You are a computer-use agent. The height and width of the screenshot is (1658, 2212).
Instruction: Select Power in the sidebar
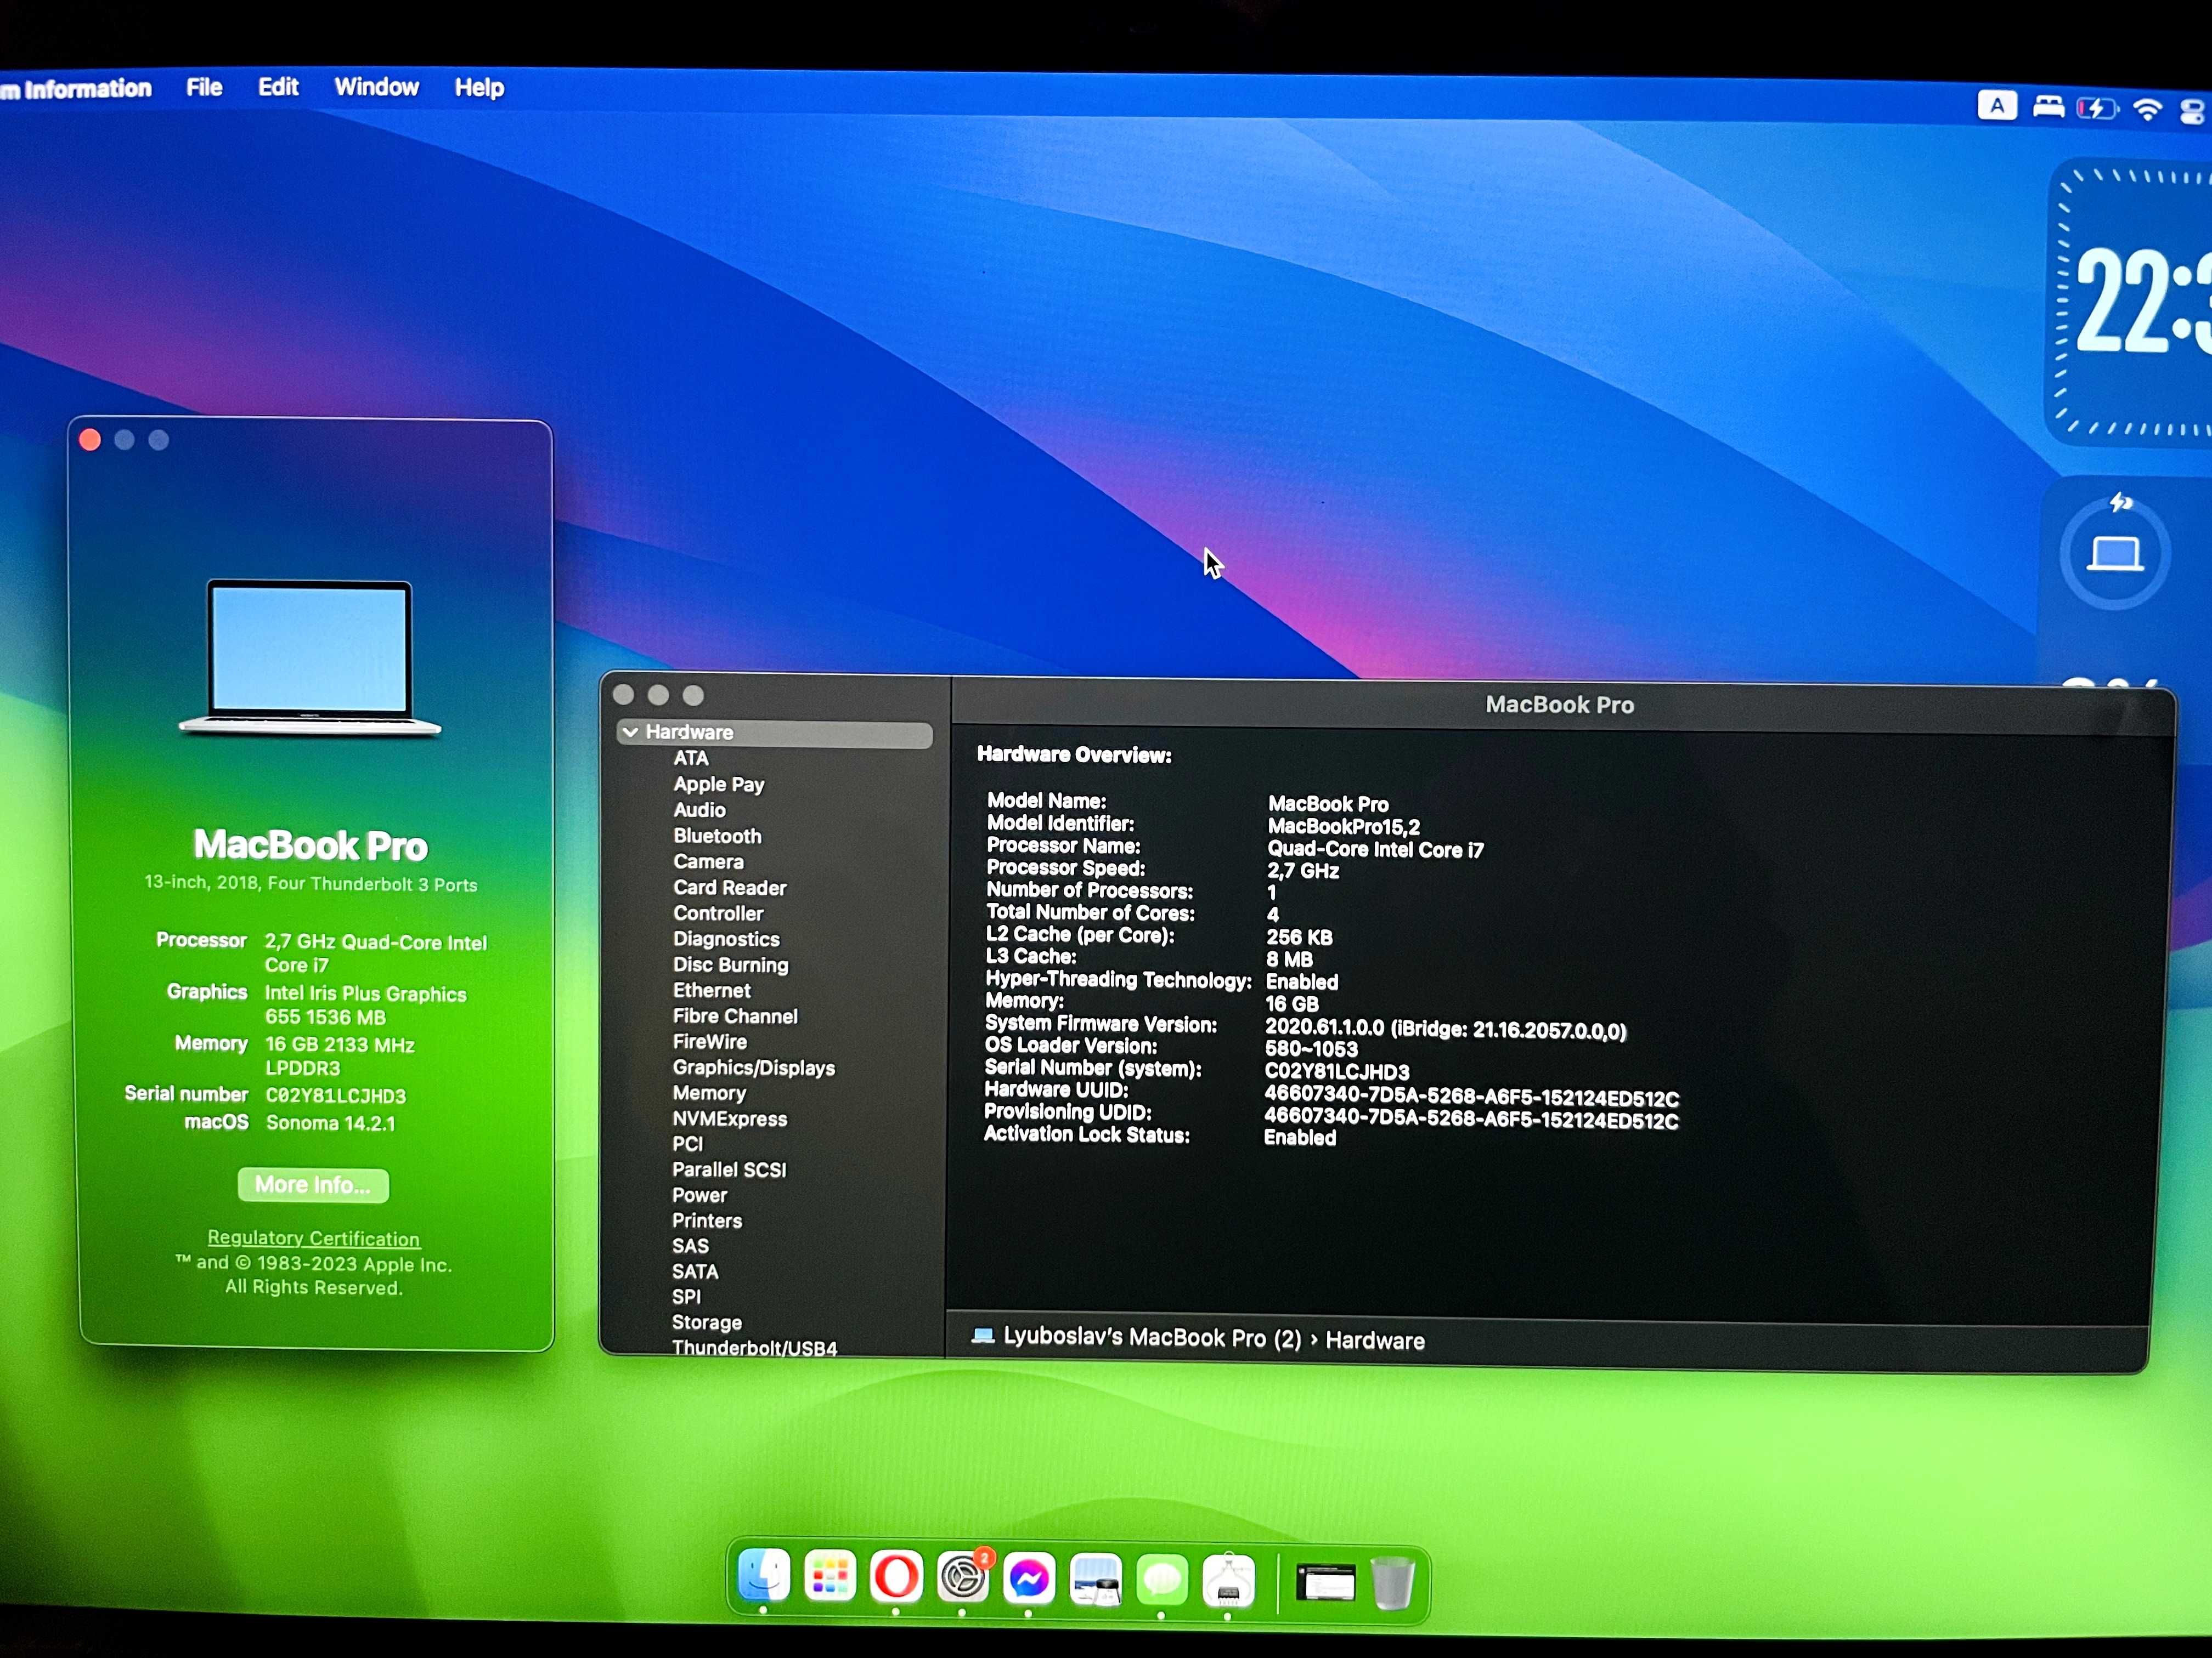coord(699,1195)
